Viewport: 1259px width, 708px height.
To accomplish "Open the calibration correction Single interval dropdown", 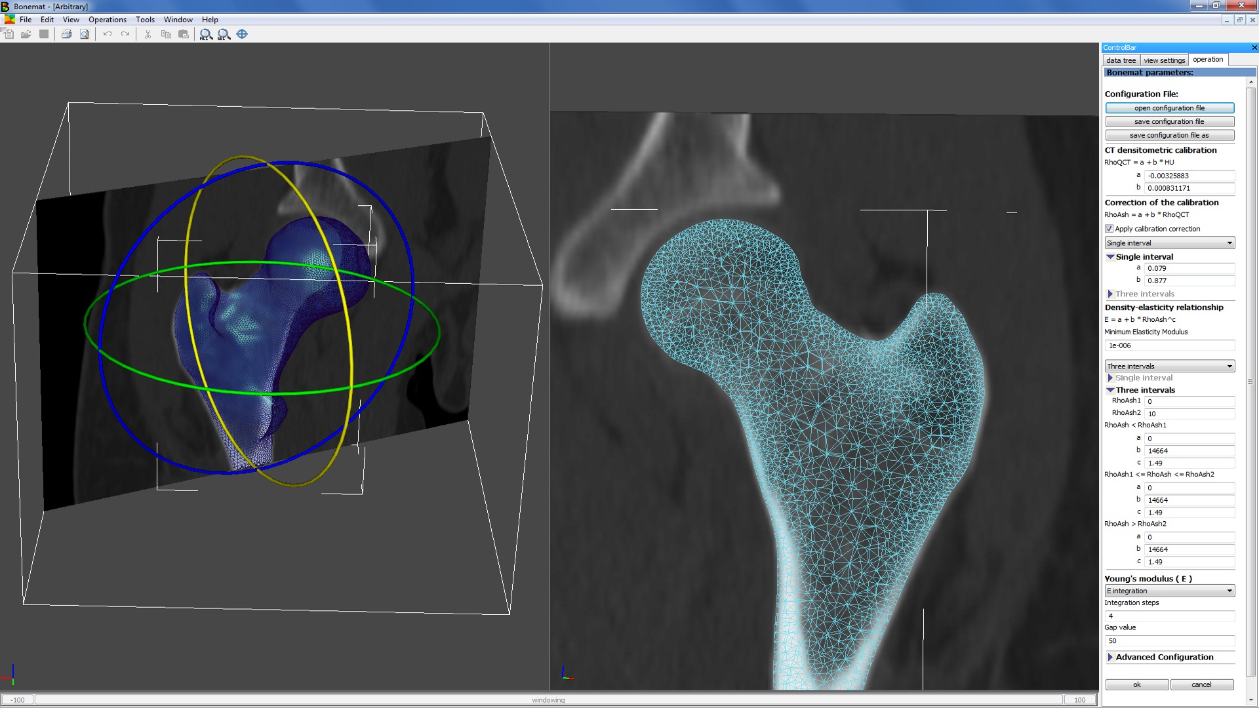I will click(x=1169, y=243).
